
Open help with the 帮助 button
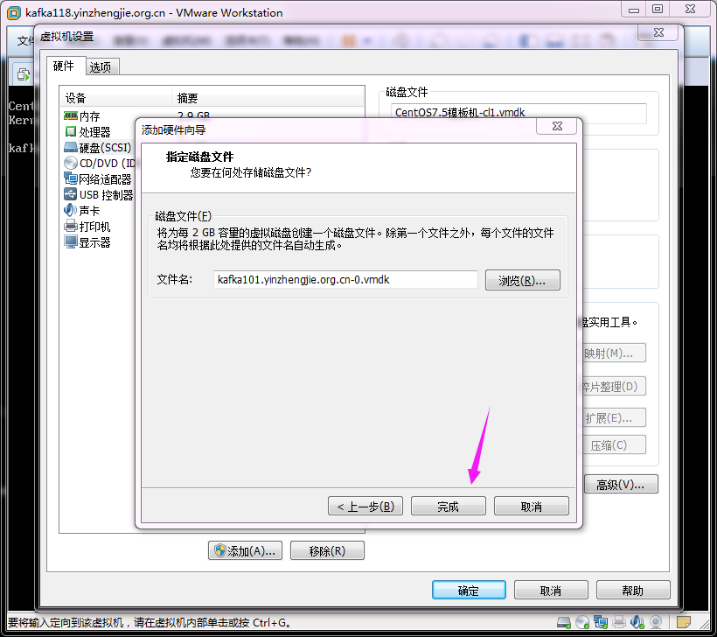click(x=633, y=591)
